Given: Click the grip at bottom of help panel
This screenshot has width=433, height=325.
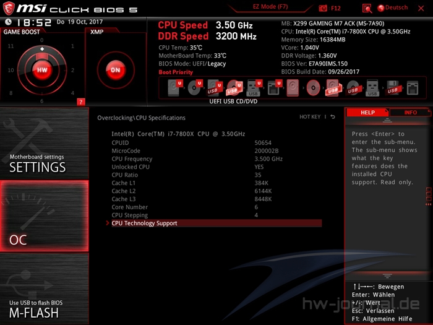Looking at the screenshot, I should coord(387,276).
